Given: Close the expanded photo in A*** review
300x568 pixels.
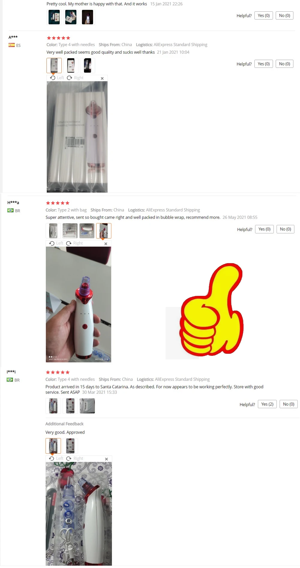Looking at the screenshot, I should [x=102, y=78].
